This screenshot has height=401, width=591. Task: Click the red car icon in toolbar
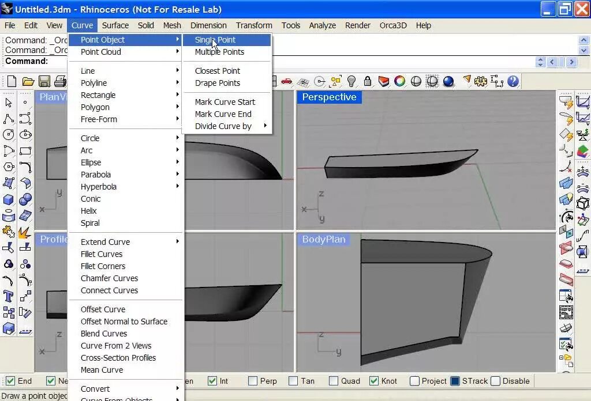(286, 81)
